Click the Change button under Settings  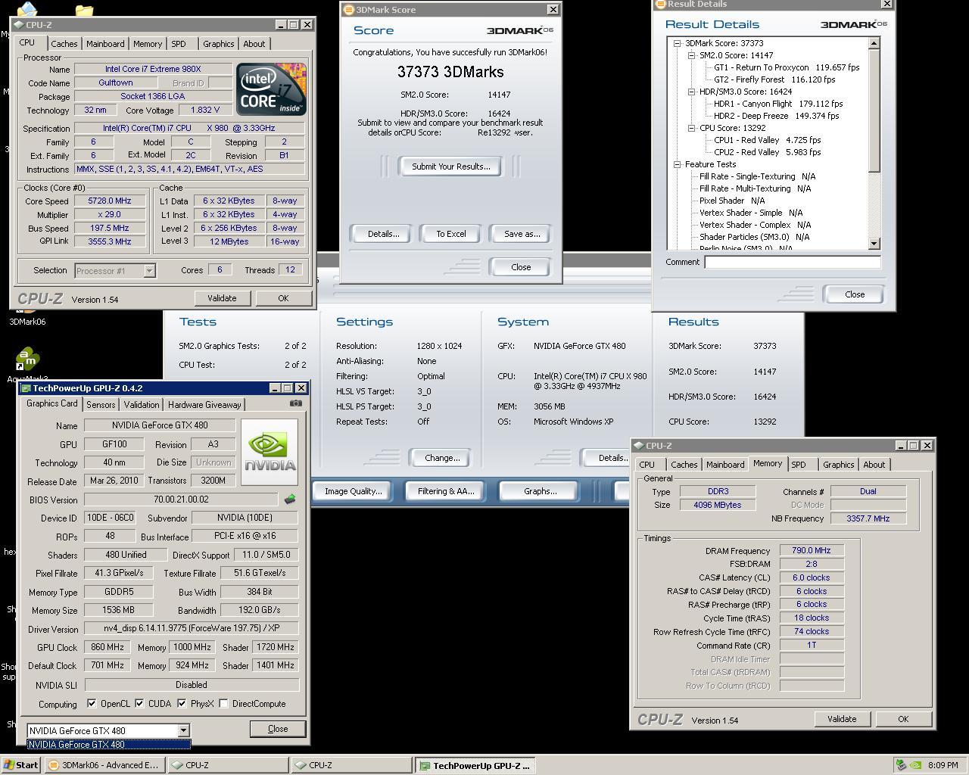[x=442, y=458]
